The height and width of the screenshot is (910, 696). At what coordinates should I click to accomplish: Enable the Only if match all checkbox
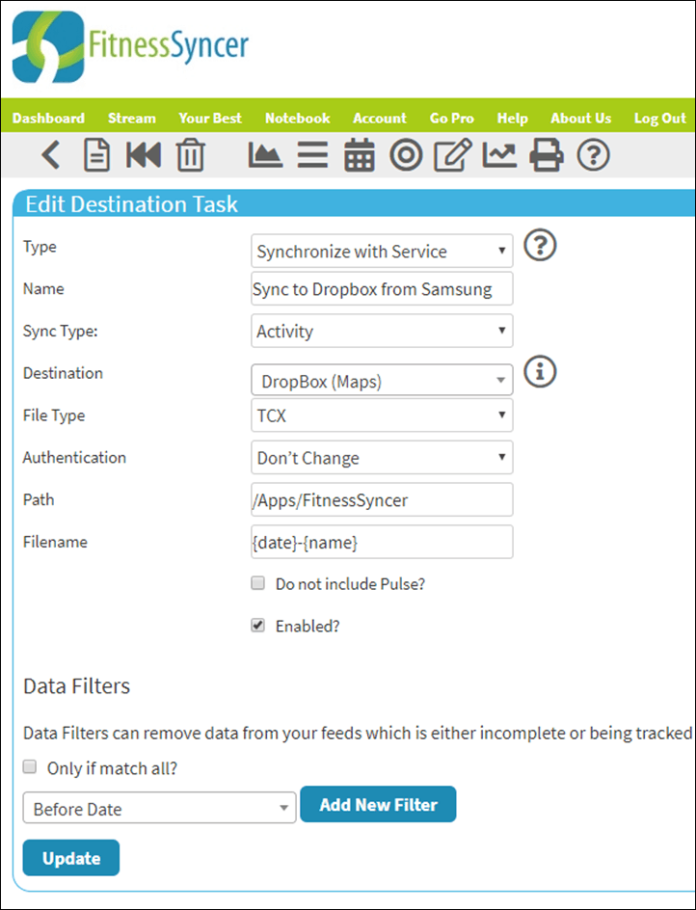[x=30, y=767]
